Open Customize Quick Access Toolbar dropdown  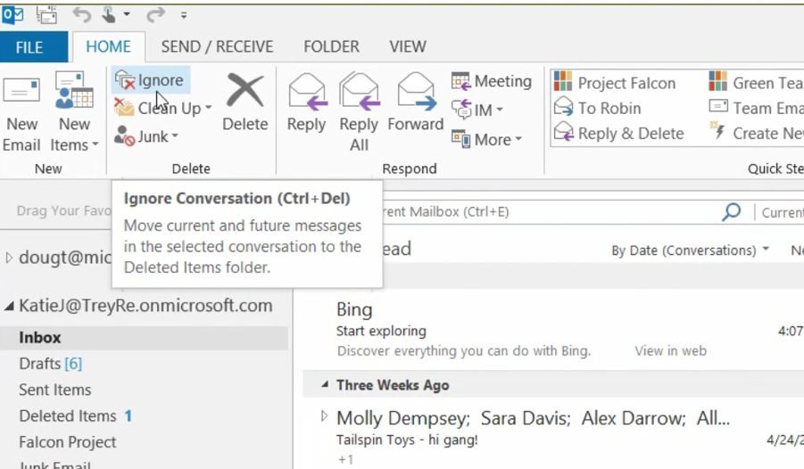184,15
